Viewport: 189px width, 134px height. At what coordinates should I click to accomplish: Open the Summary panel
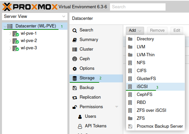tap(96, 40)
